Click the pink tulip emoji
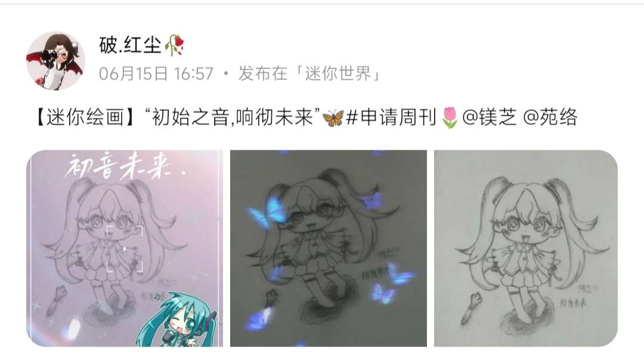The image size is (644, 362). pos(450,117)
